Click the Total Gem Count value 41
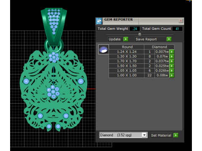This screenshot has width=202, height=151. (x=177, y=29)
